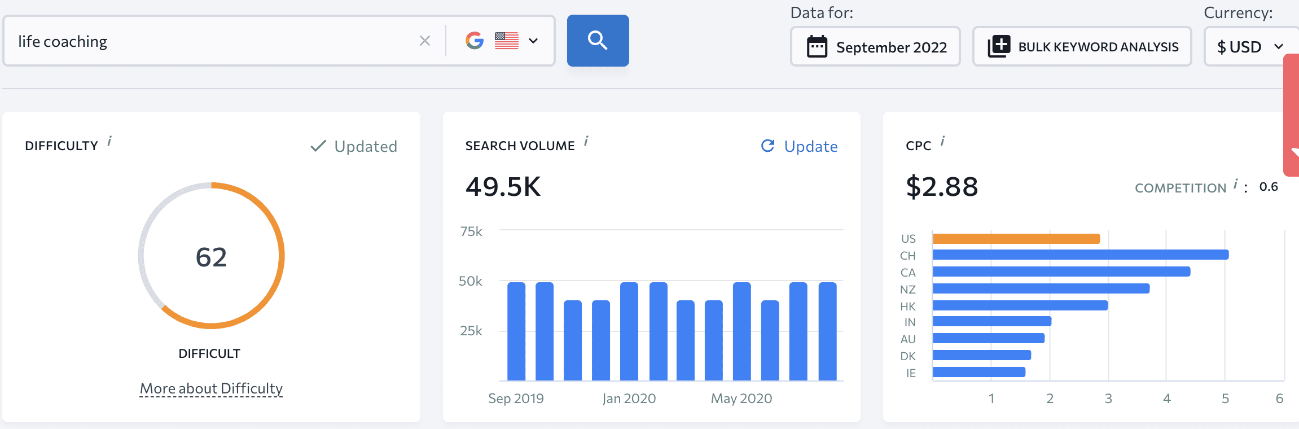Screen dimensions: 1299x429
Task: Click the bulk keyword analysis plus icon
Action: click(x=999, y=46)
